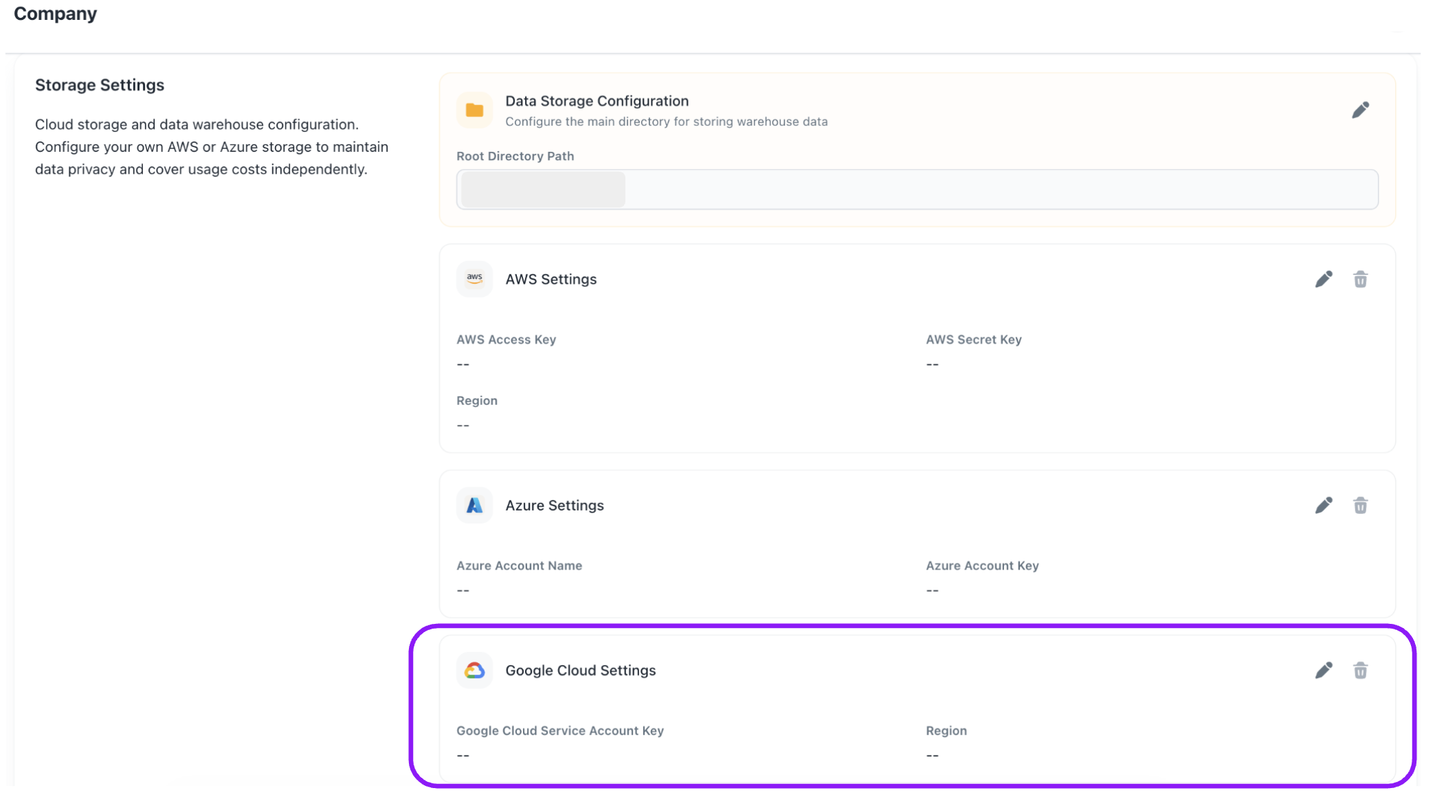
Task: Click the 'Data Storage Configuration' title
Action: point(597,101)
